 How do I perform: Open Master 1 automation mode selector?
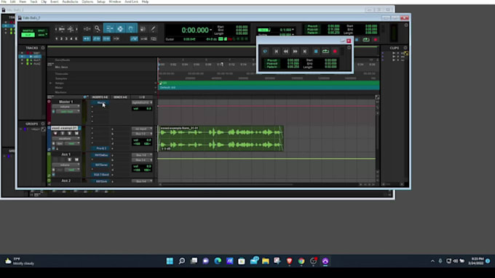68,112
